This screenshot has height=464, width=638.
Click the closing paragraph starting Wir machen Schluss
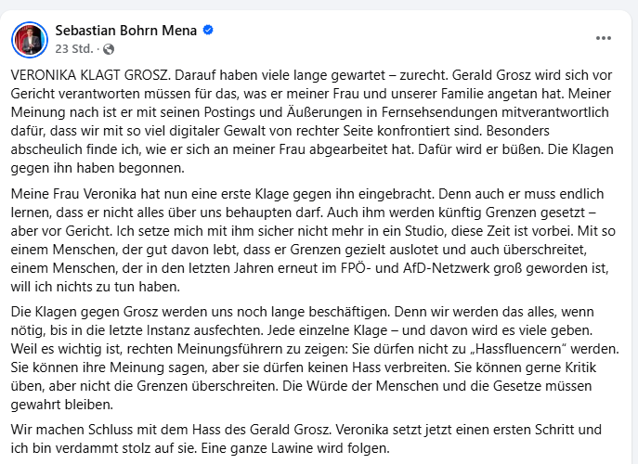(306, 439)
